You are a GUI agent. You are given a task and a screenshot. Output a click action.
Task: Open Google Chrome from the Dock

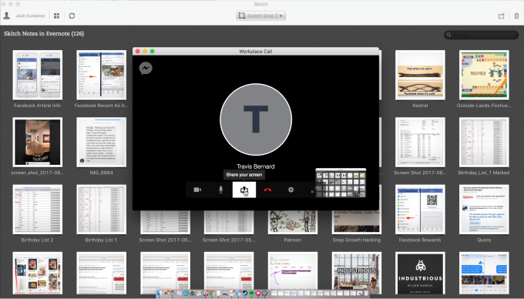coord(212,293)
